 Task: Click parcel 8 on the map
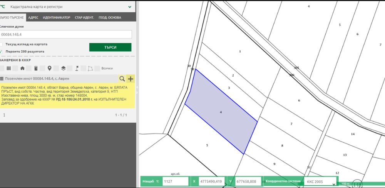tap(282, 146)
